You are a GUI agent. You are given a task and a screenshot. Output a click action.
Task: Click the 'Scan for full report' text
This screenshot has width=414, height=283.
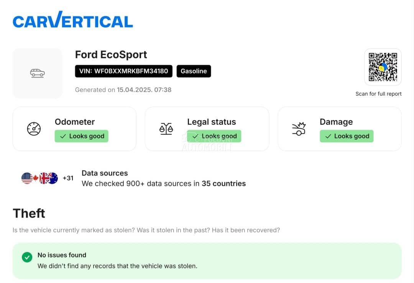[378, 94]
